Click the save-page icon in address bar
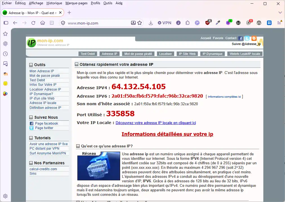This screenshot has width=285, height=202. coord(133,23)
